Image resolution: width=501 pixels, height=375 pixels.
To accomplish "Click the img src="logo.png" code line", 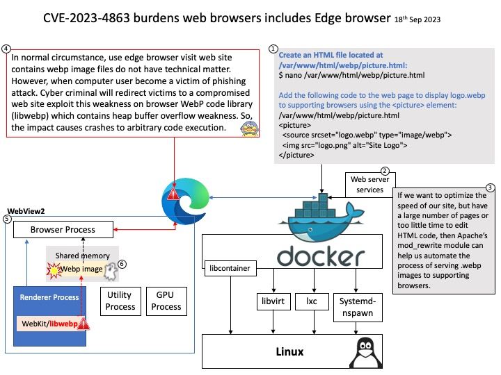I will [x=344, y=145].
